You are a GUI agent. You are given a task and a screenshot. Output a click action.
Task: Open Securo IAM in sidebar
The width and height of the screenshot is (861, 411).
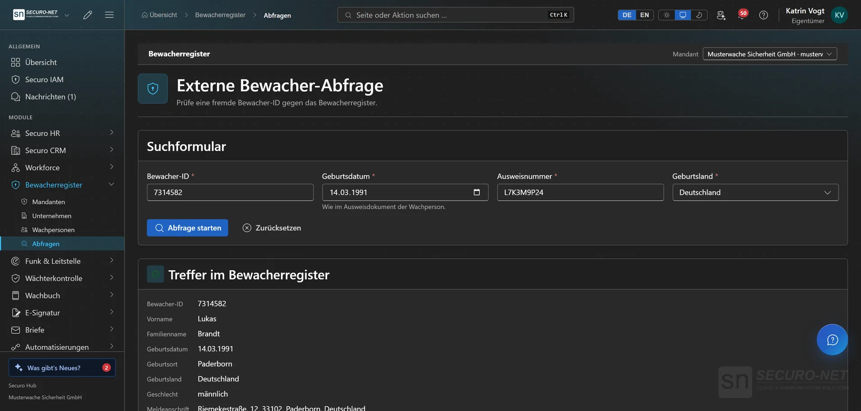[62, 80]
